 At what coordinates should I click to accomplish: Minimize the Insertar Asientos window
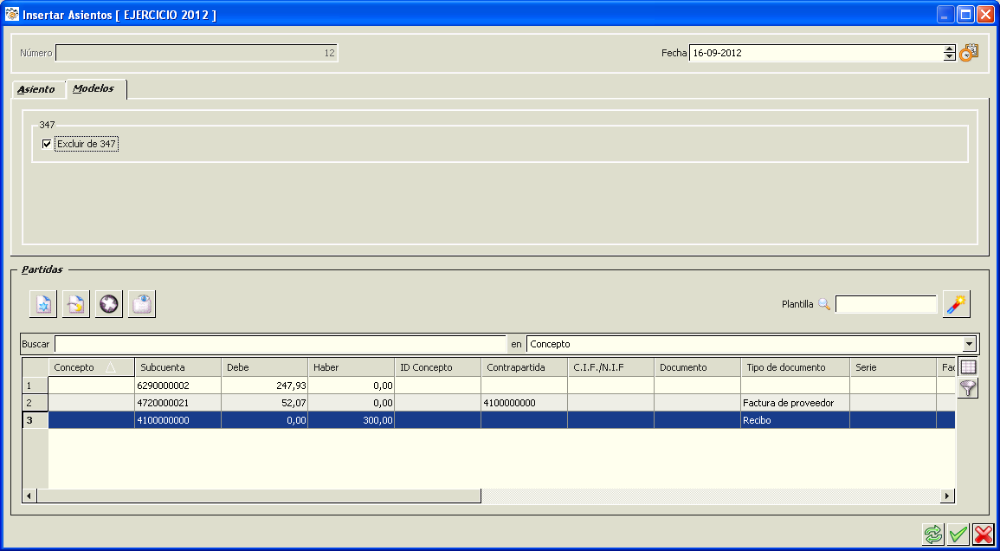(945, 15)
